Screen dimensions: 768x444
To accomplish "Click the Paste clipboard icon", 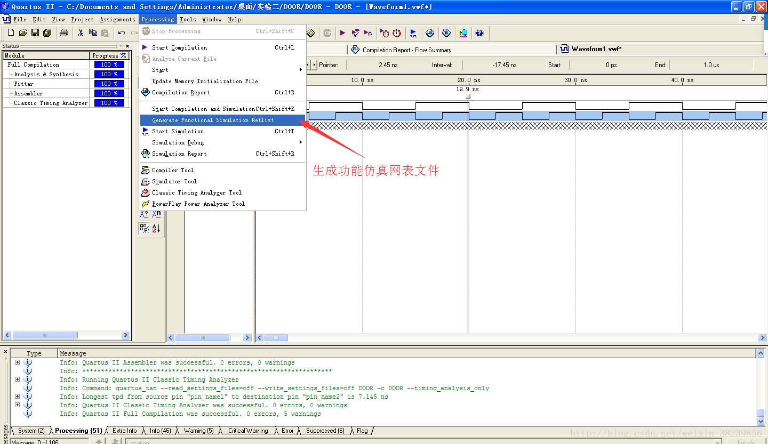I will point(105,33).
